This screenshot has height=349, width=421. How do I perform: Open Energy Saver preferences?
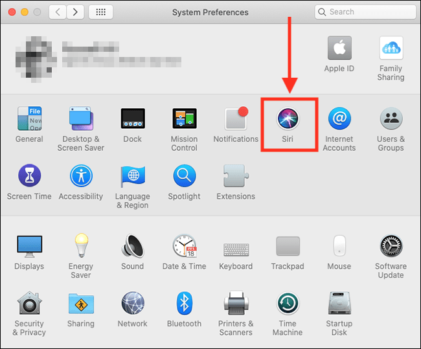(x=81, y=245)
